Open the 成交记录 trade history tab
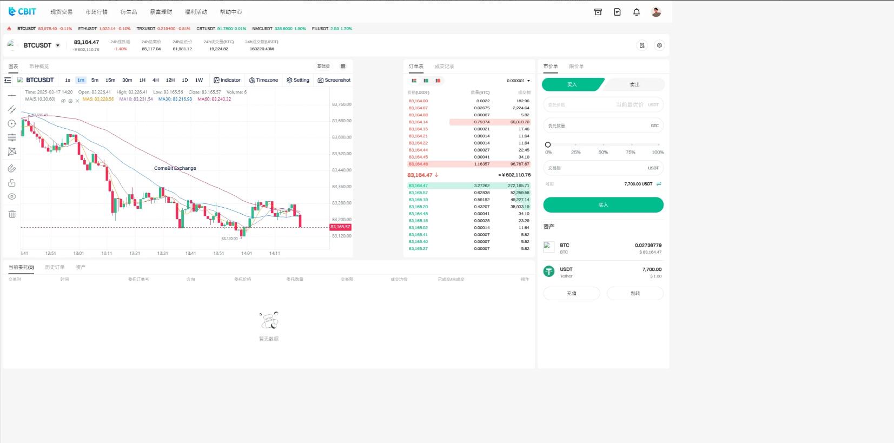 click(444, 67)
